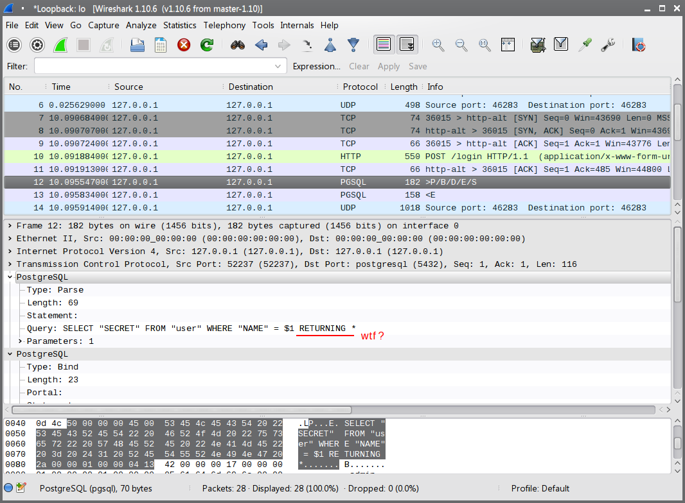685x503 pixels.
Task: Open the Statistics menu
Action: pyautogui.click(x=179, y=25)
